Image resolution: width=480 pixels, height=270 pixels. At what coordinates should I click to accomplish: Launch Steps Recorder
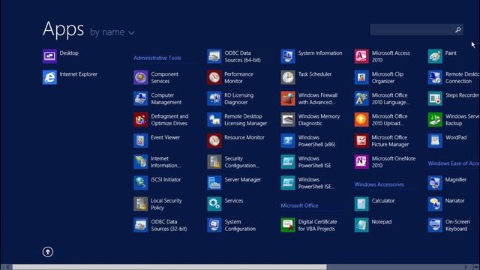tap(454, 98)
